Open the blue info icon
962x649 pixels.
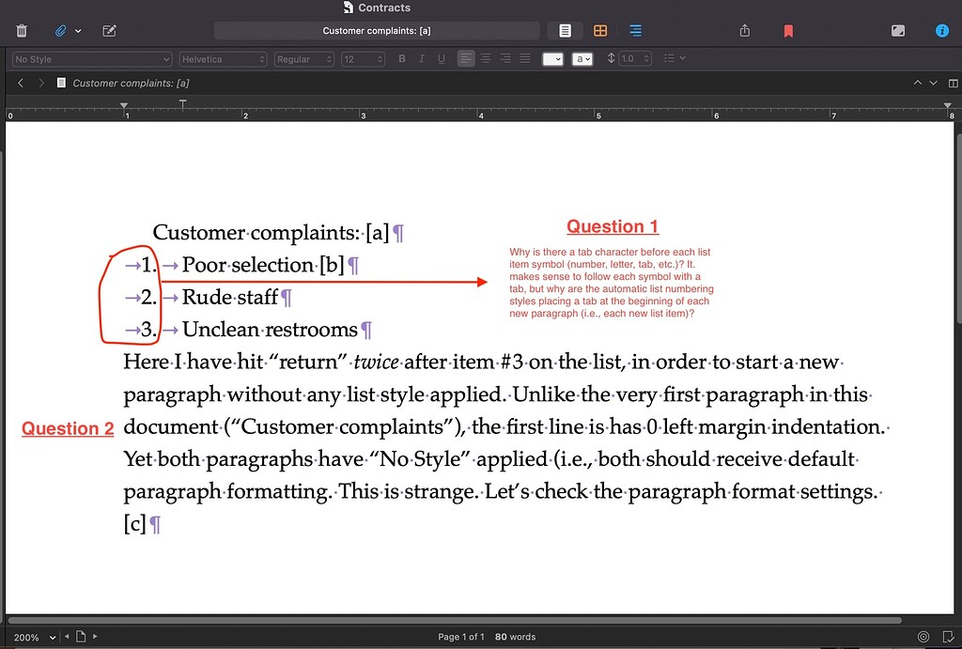pyautogui.click(x=942, y=31)
